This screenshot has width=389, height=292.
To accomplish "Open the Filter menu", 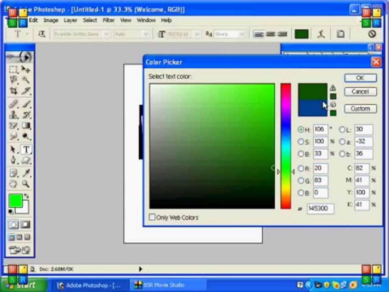I will click(109, 20).
